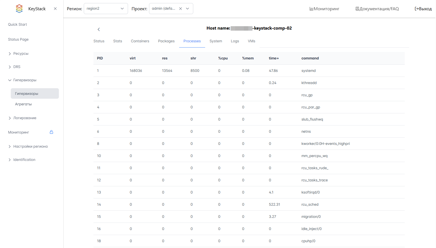Log out via the Выход button

423,9
